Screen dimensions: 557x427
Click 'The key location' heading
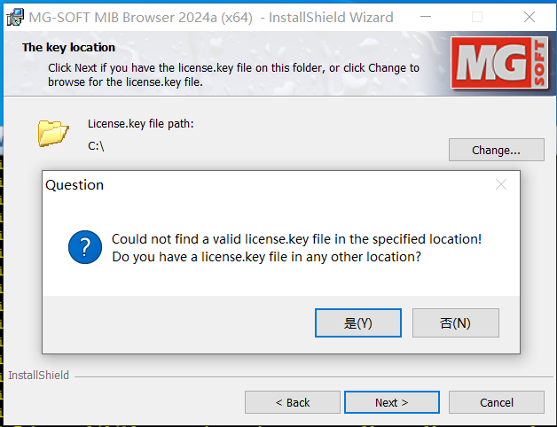click(68, 47)
